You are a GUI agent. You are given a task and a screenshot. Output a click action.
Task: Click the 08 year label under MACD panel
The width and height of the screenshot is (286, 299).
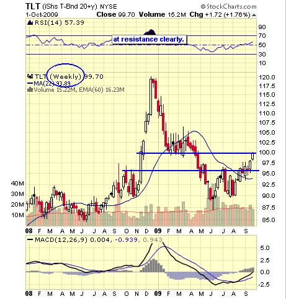point(29,293)
